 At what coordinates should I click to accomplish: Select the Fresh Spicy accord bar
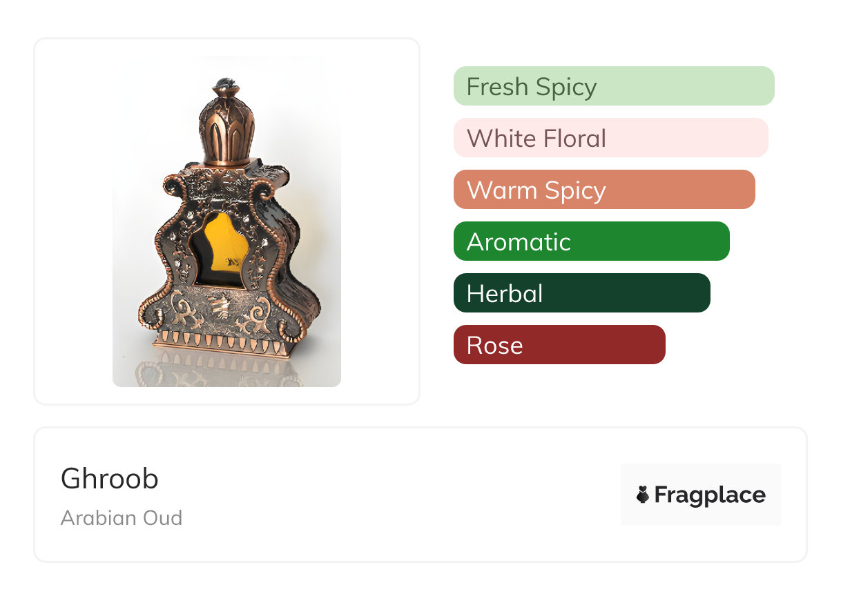(x=613, y=86)
